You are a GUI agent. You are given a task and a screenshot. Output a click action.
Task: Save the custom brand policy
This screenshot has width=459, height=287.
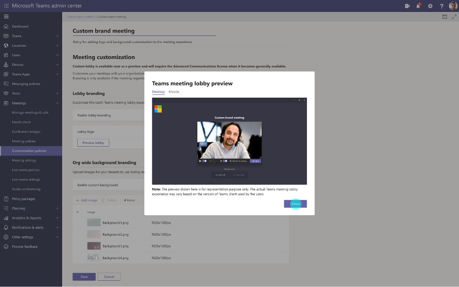click(84, 277)
